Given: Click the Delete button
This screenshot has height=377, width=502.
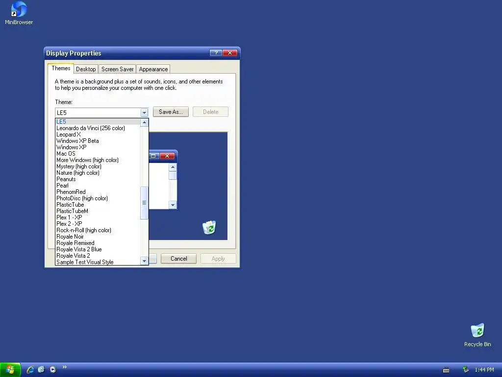Looking at the screenshot, I should 210,112.
